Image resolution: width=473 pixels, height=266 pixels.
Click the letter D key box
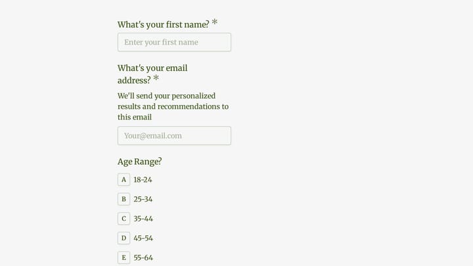tap(124, 238)
